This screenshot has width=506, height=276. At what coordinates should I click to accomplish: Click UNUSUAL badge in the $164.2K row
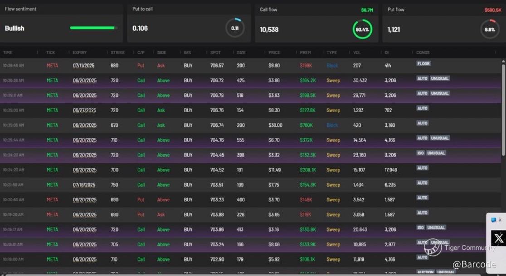pyautogui.click(x=439, y=78)
